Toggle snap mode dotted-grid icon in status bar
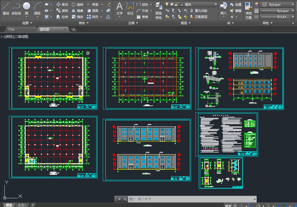297x207 pixels. click(x=241, y=205)
